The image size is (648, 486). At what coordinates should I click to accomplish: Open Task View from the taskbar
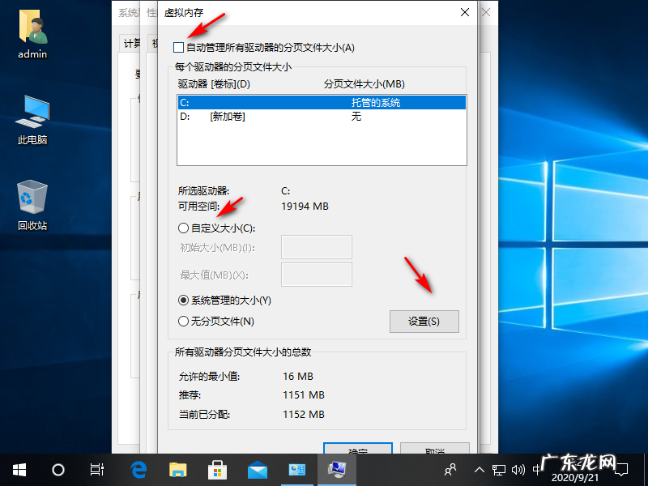pyautogui.click(x=97, y=470)
